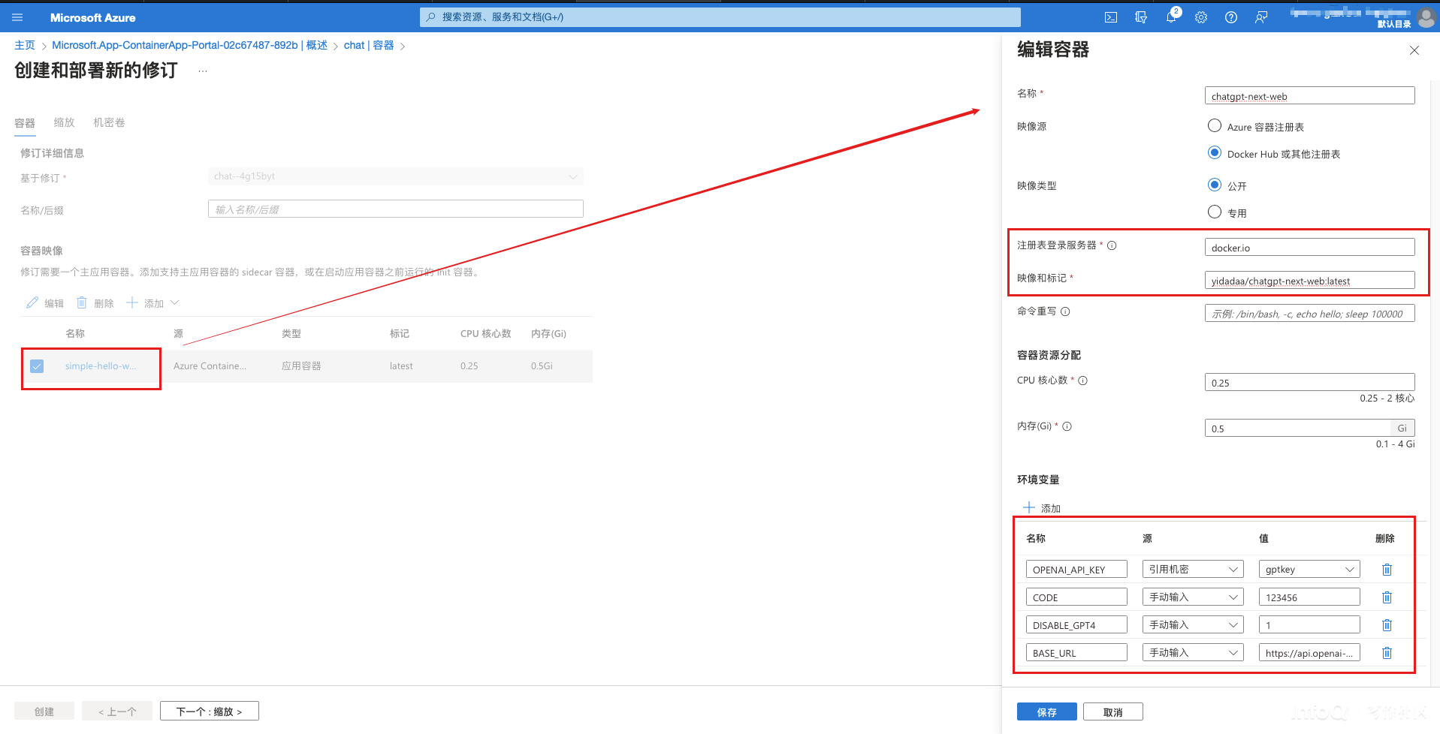This screenshot has width=1440, height=734.
Task: Click the 内存 field 0.5
Action: [x=1297, y=428]
